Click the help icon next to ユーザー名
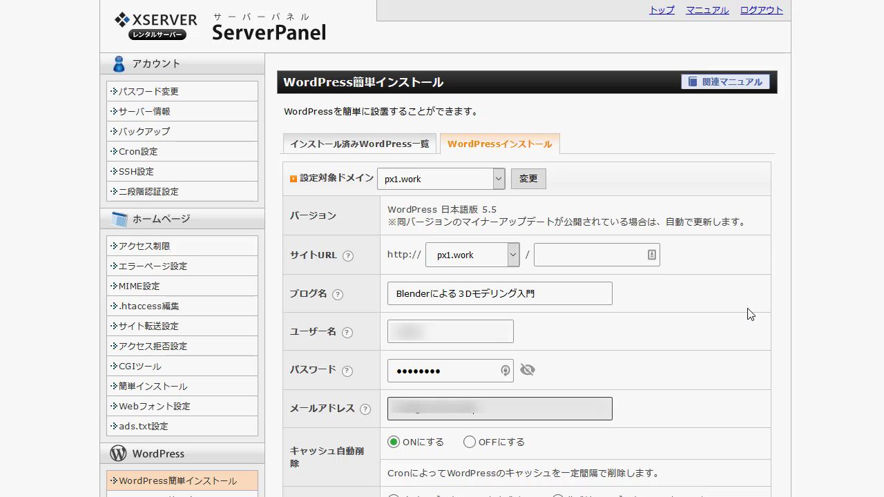The width and height of the screenshot is (884, 497). point(347,333)
